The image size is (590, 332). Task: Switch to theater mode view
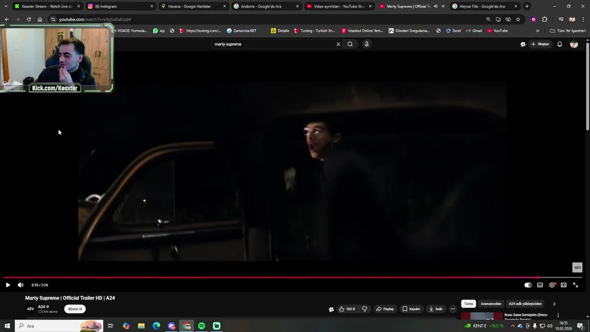(x=563, y=285)
